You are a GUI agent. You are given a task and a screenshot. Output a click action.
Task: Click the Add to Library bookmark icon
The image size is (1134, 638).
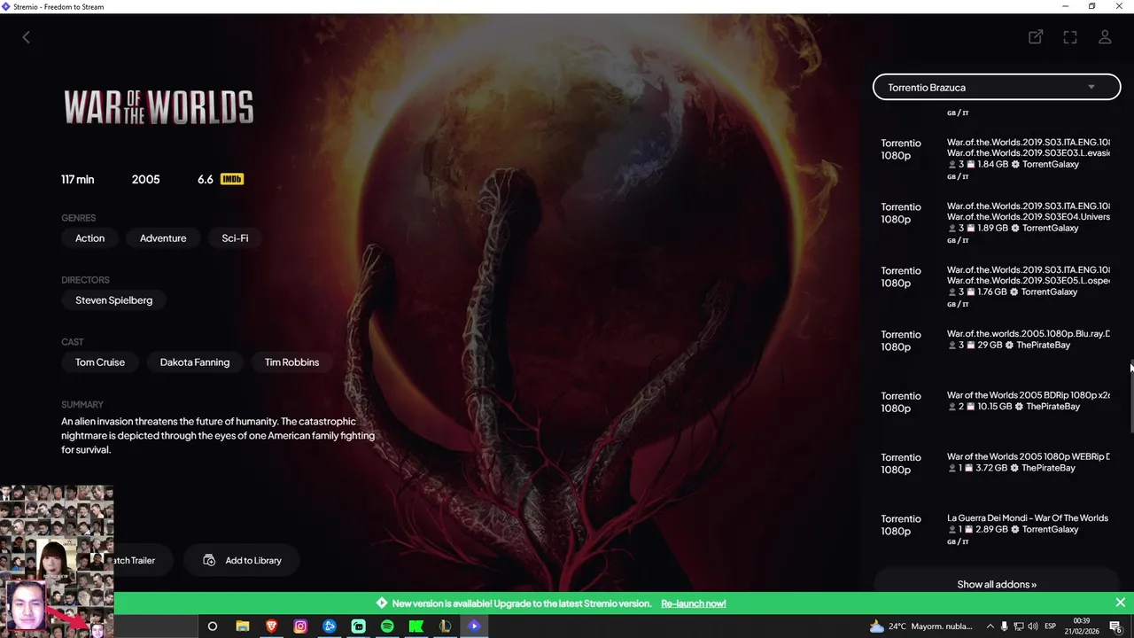point(209,560)
